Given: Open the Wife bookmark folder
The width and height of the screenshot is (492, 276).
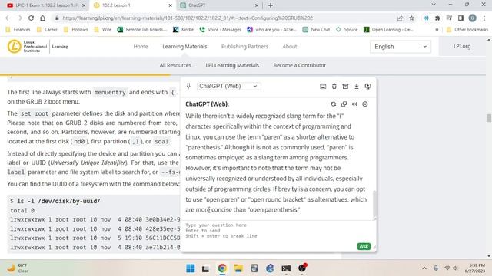Looking at the screenshot, I should [102, 29].
